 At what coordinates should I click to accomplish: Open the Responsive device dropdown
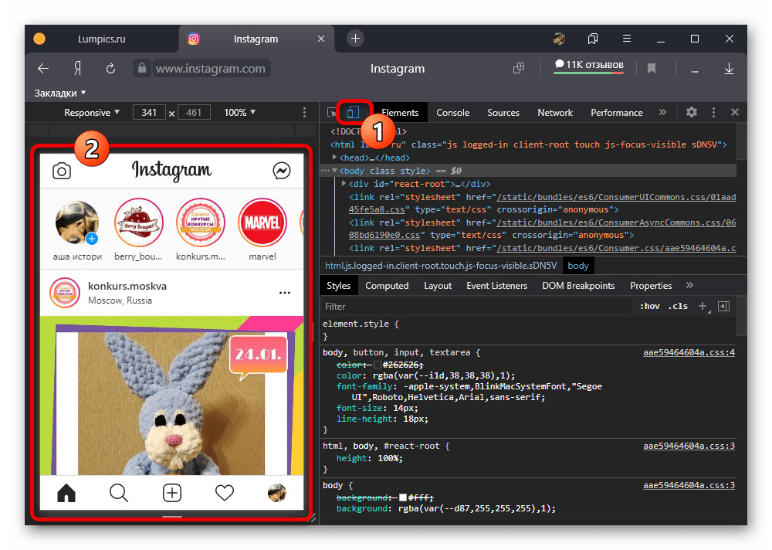coord(92,112)
